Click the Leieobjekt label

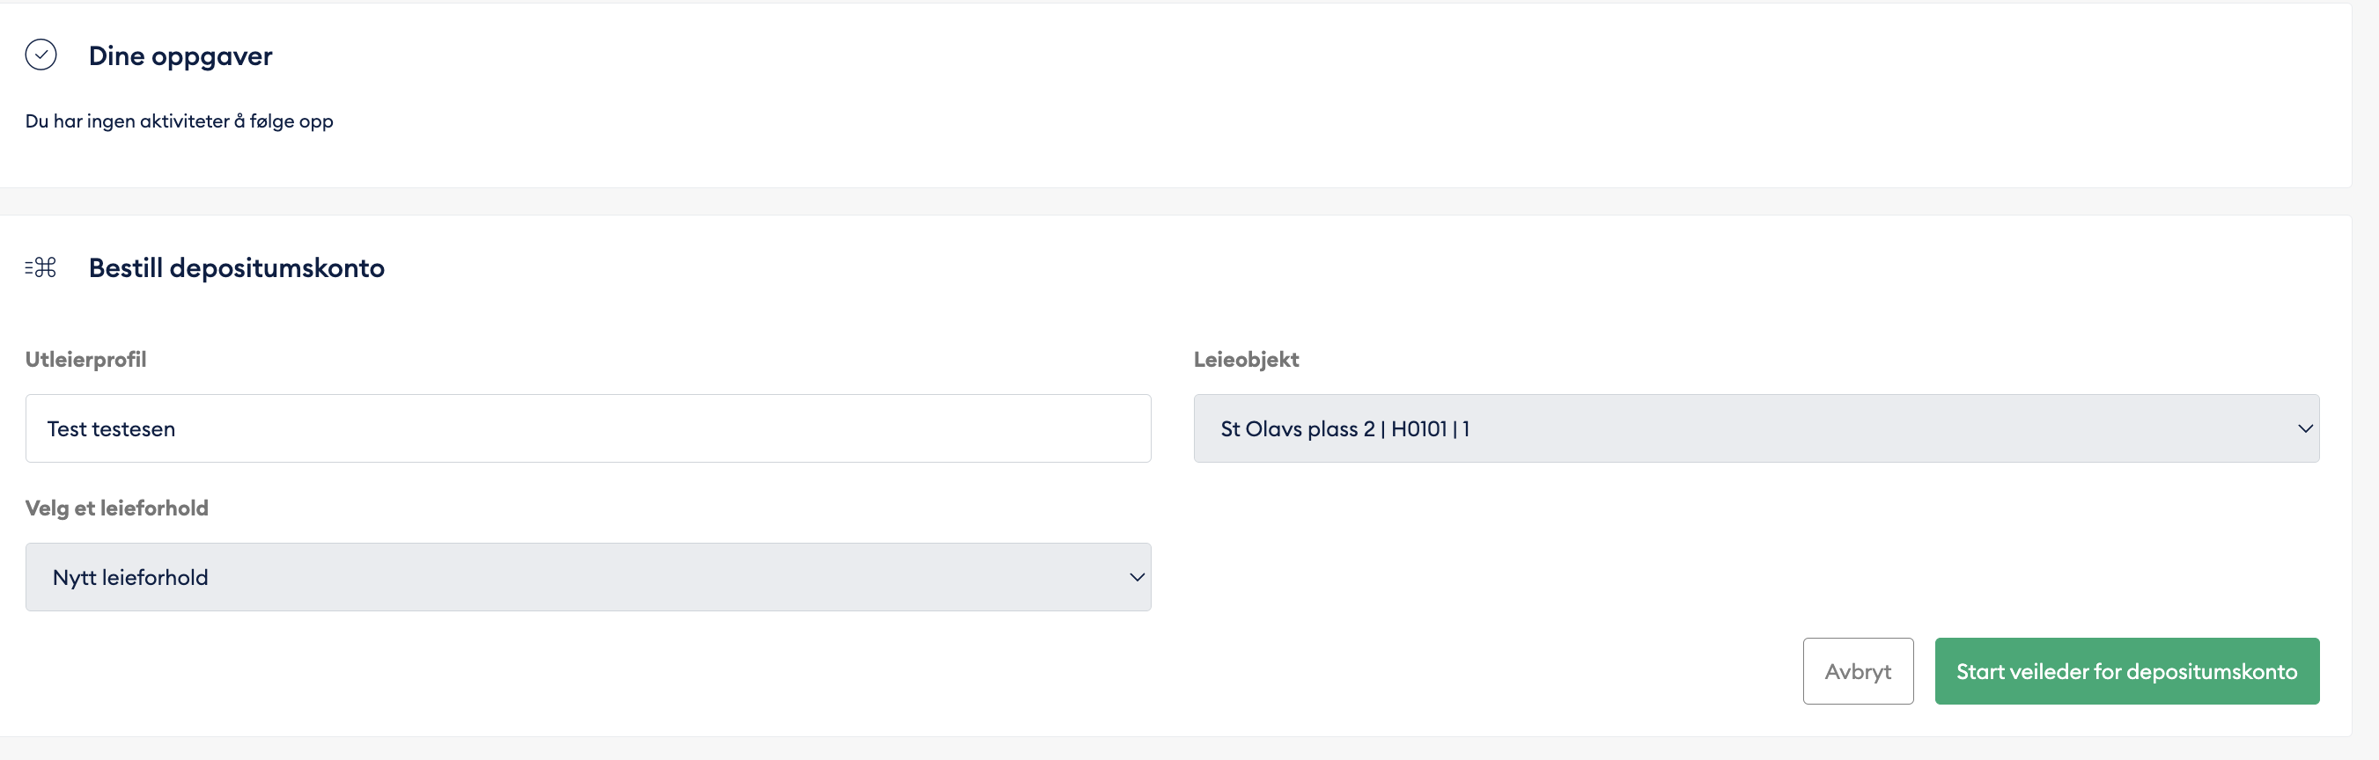point(1246,360)
